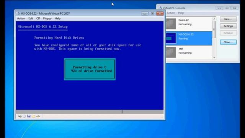Select the running MS-DOS 6.22 machine thumbnail

point(171,38)
